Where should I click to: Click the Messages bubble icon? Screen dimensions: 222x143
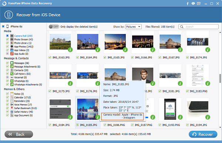(12, 63)
